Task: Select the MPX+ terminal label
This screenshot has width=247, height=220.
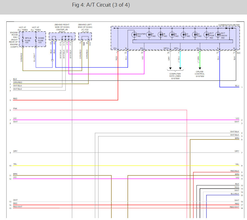Action: [x=166, y=48]
